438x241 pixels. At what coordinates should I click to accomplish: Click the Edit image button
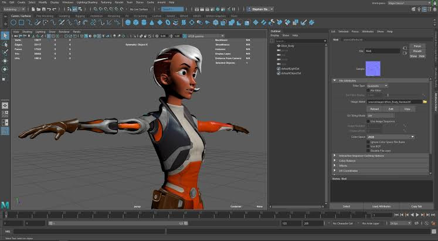(x=391, y=109)
